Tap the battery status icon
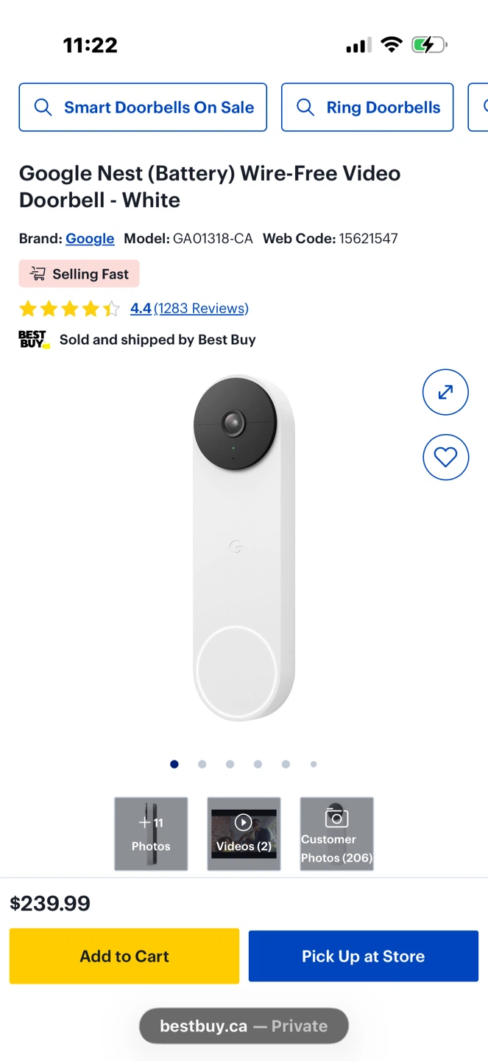The height and width of the screenshot is (1061, 488). [x=429, y=46]
